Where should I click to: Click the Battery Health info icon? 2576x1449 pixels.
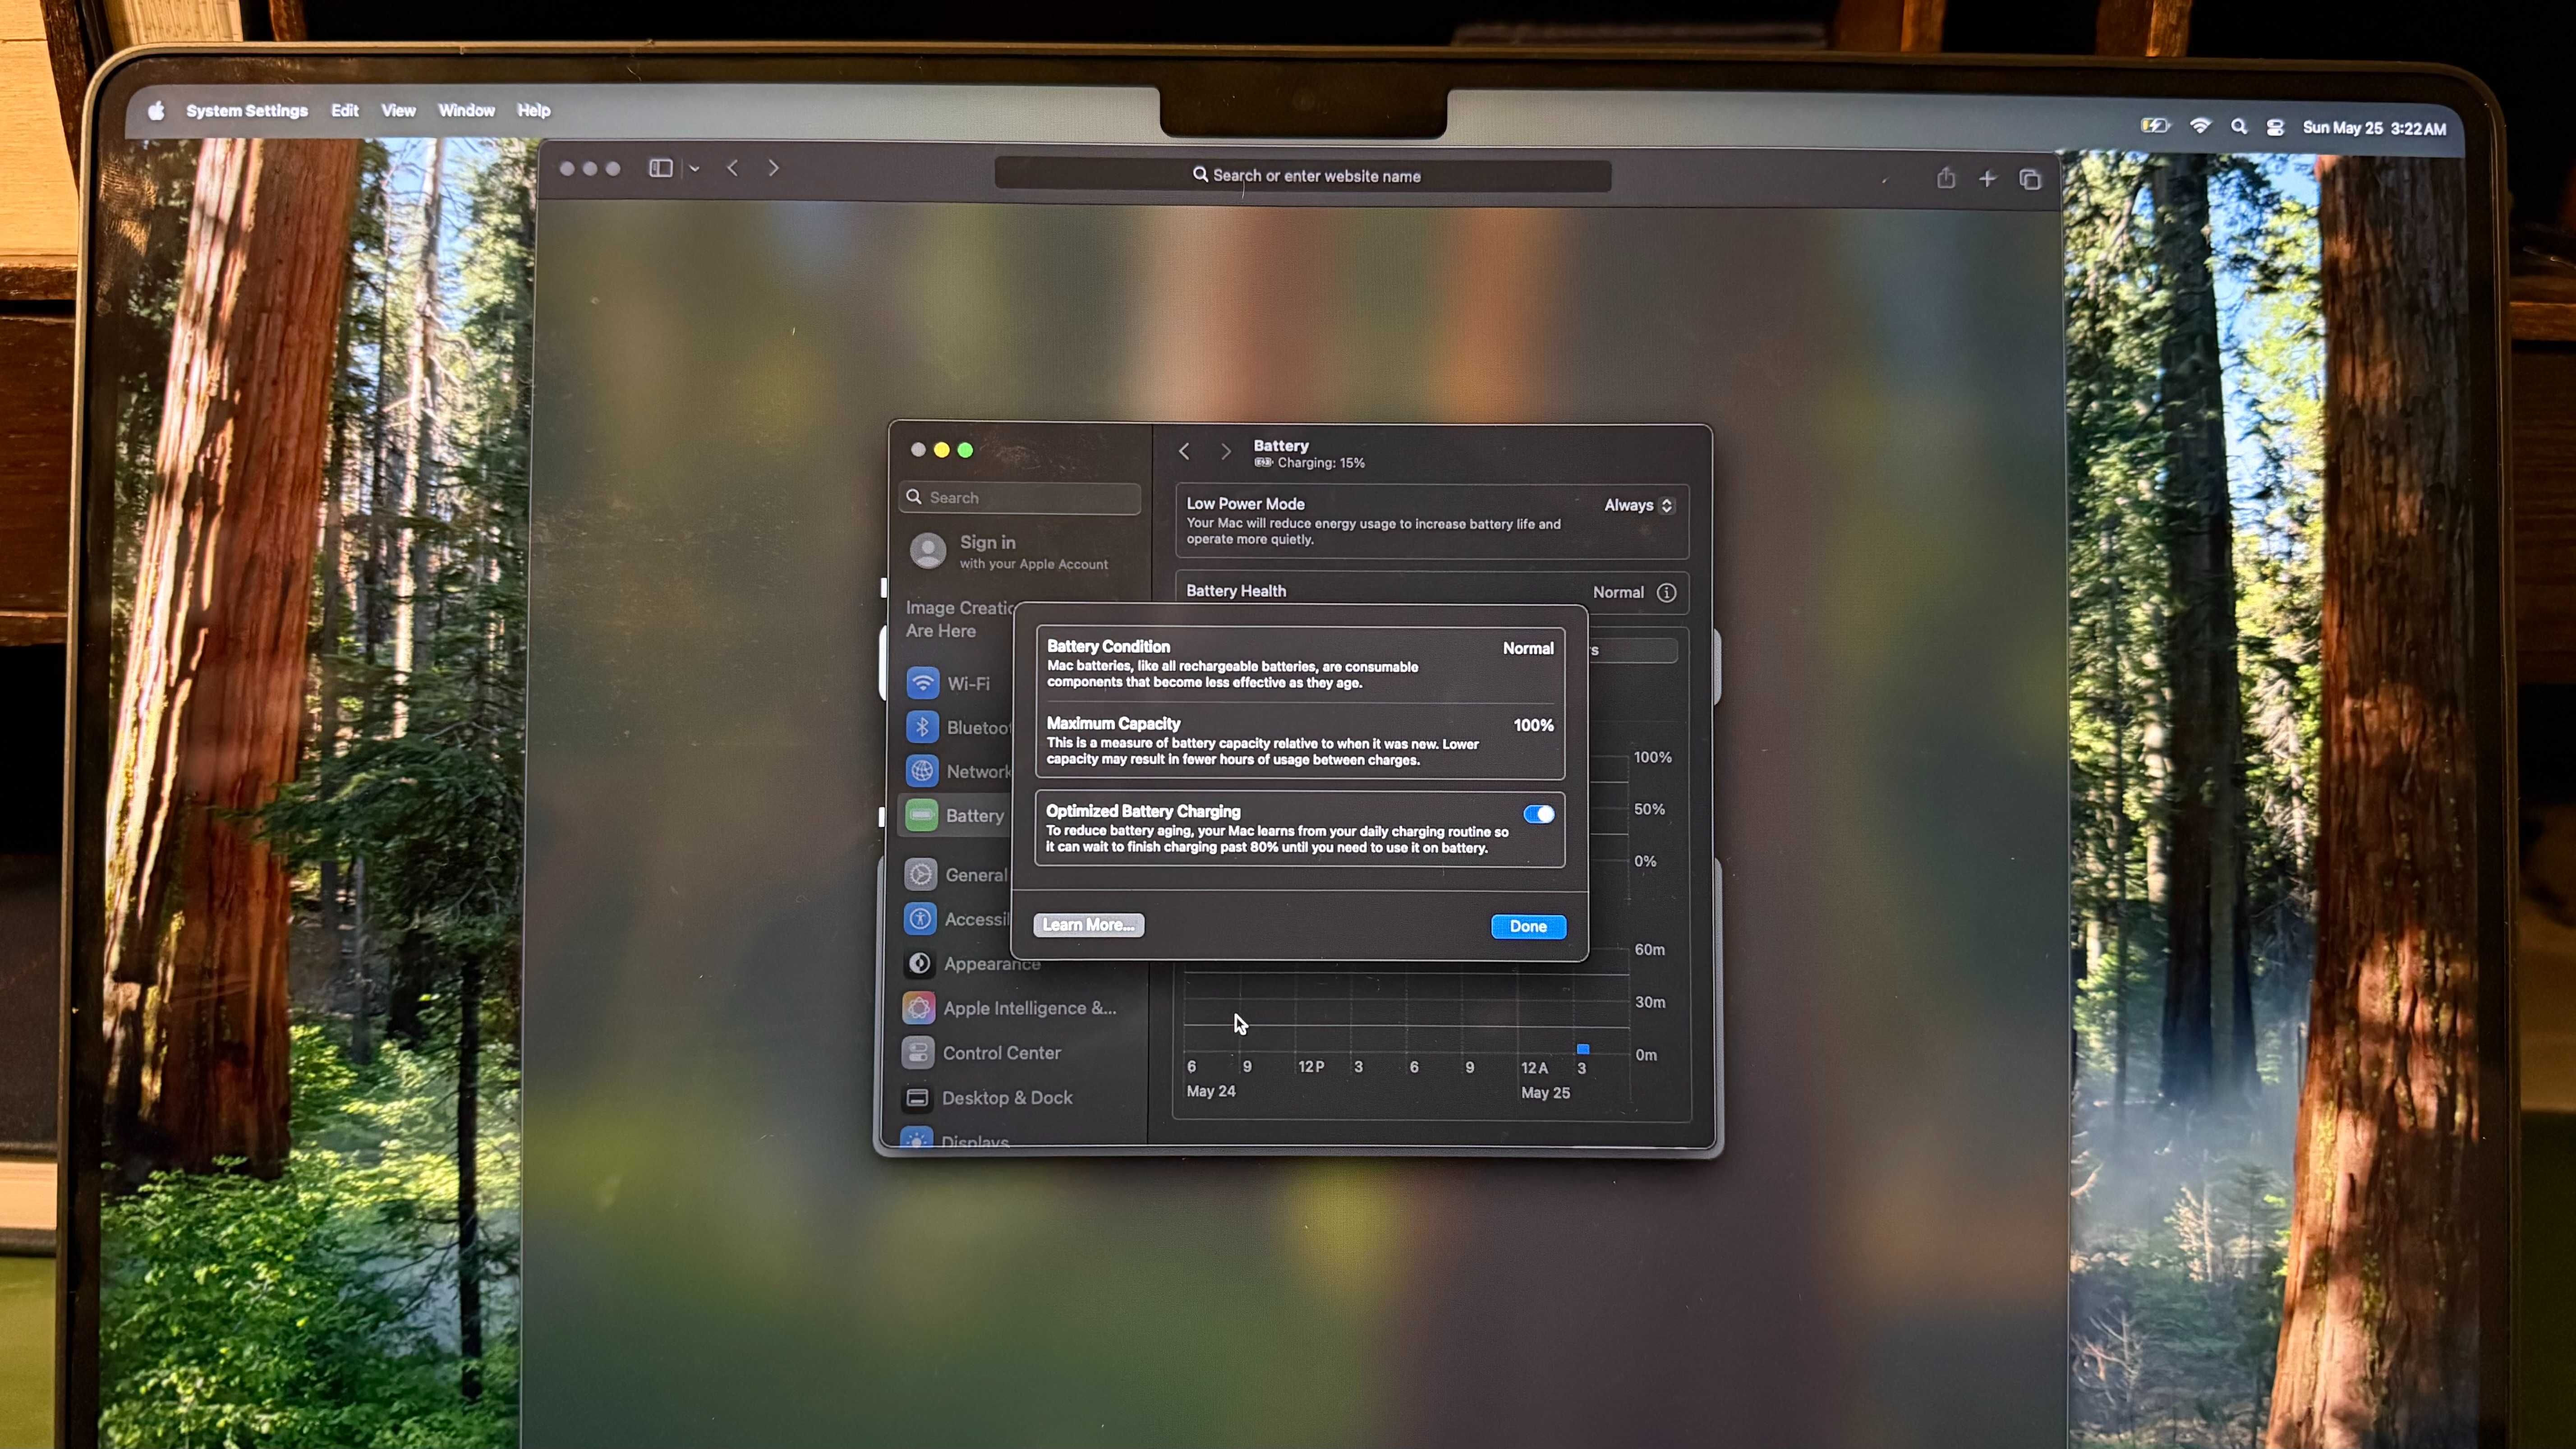[1666, 592]
